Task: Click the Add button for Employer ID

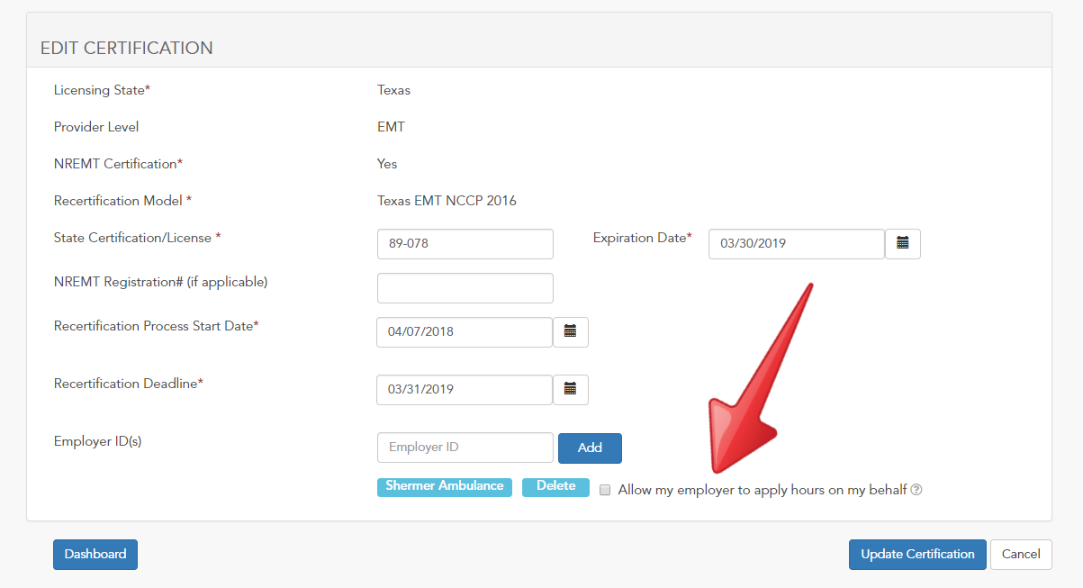Action: click(x=590, y=448)
